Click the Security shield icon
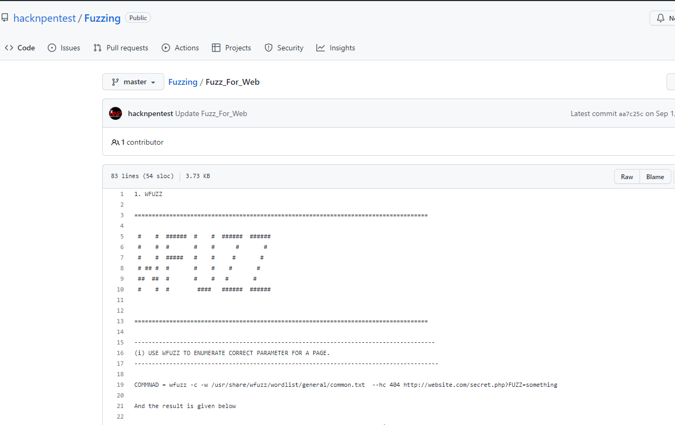Viewport: 675px width, 425px height. (269, 48)
